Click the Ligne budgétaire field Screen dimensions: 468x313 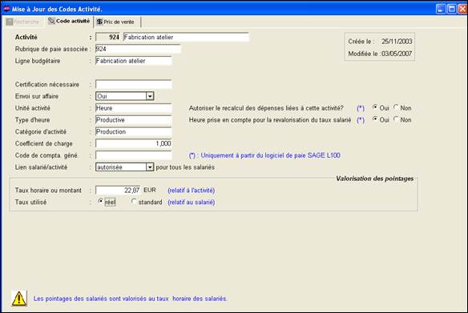(133, 61)
